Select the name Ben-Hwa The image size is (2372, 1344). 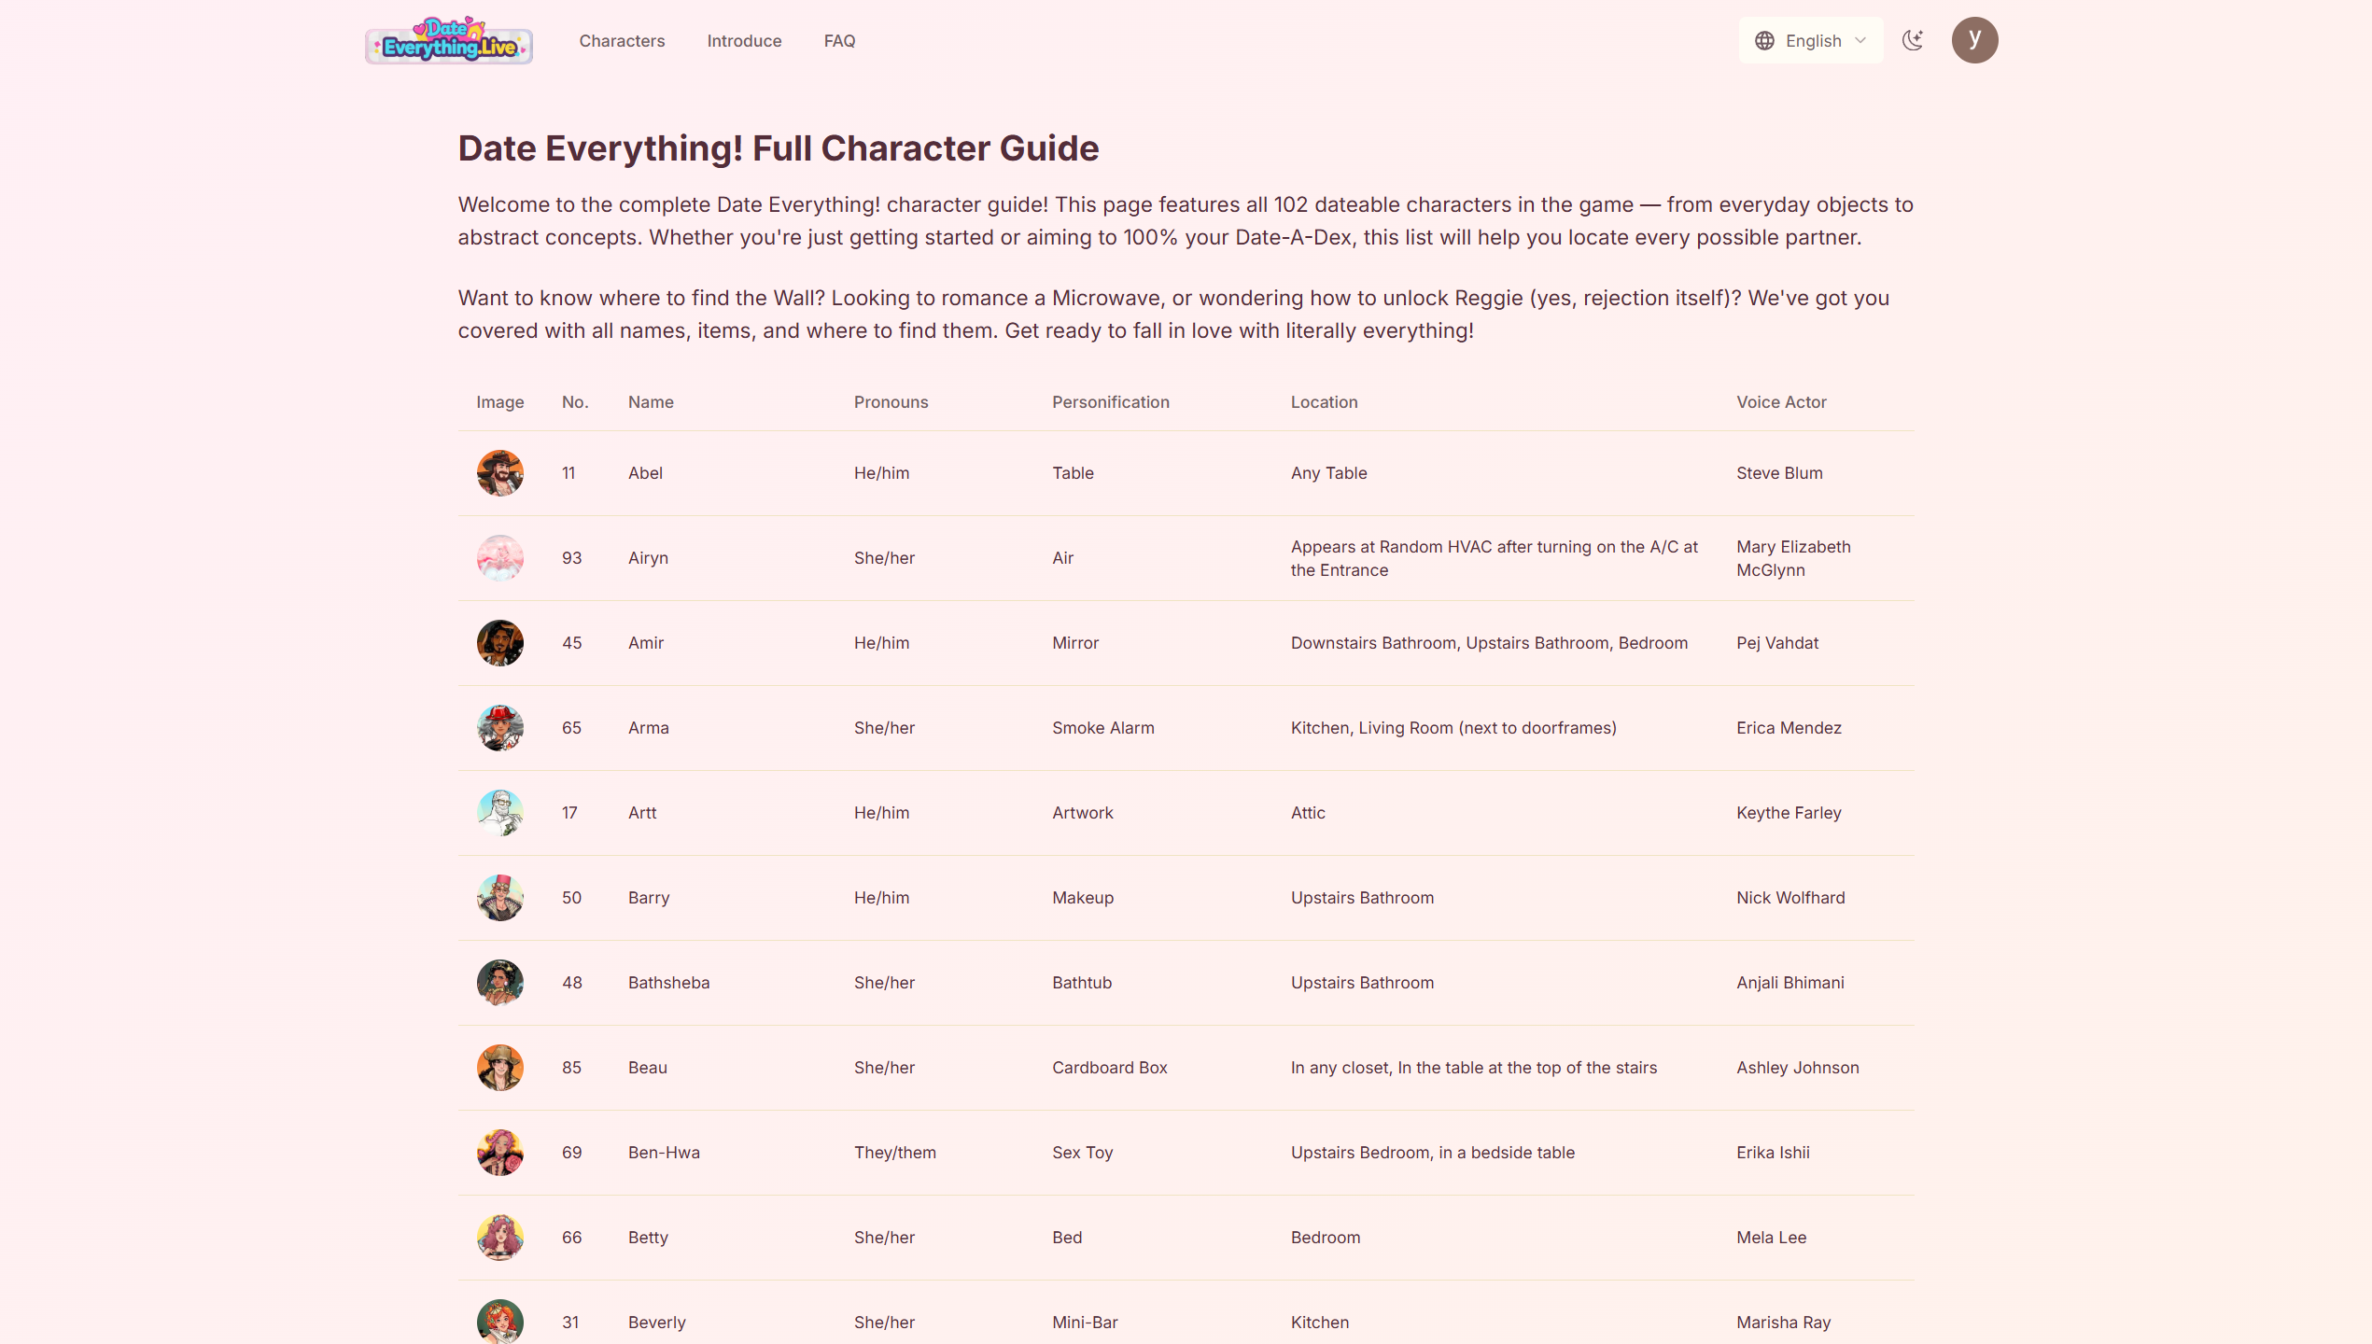[664, 1153]
